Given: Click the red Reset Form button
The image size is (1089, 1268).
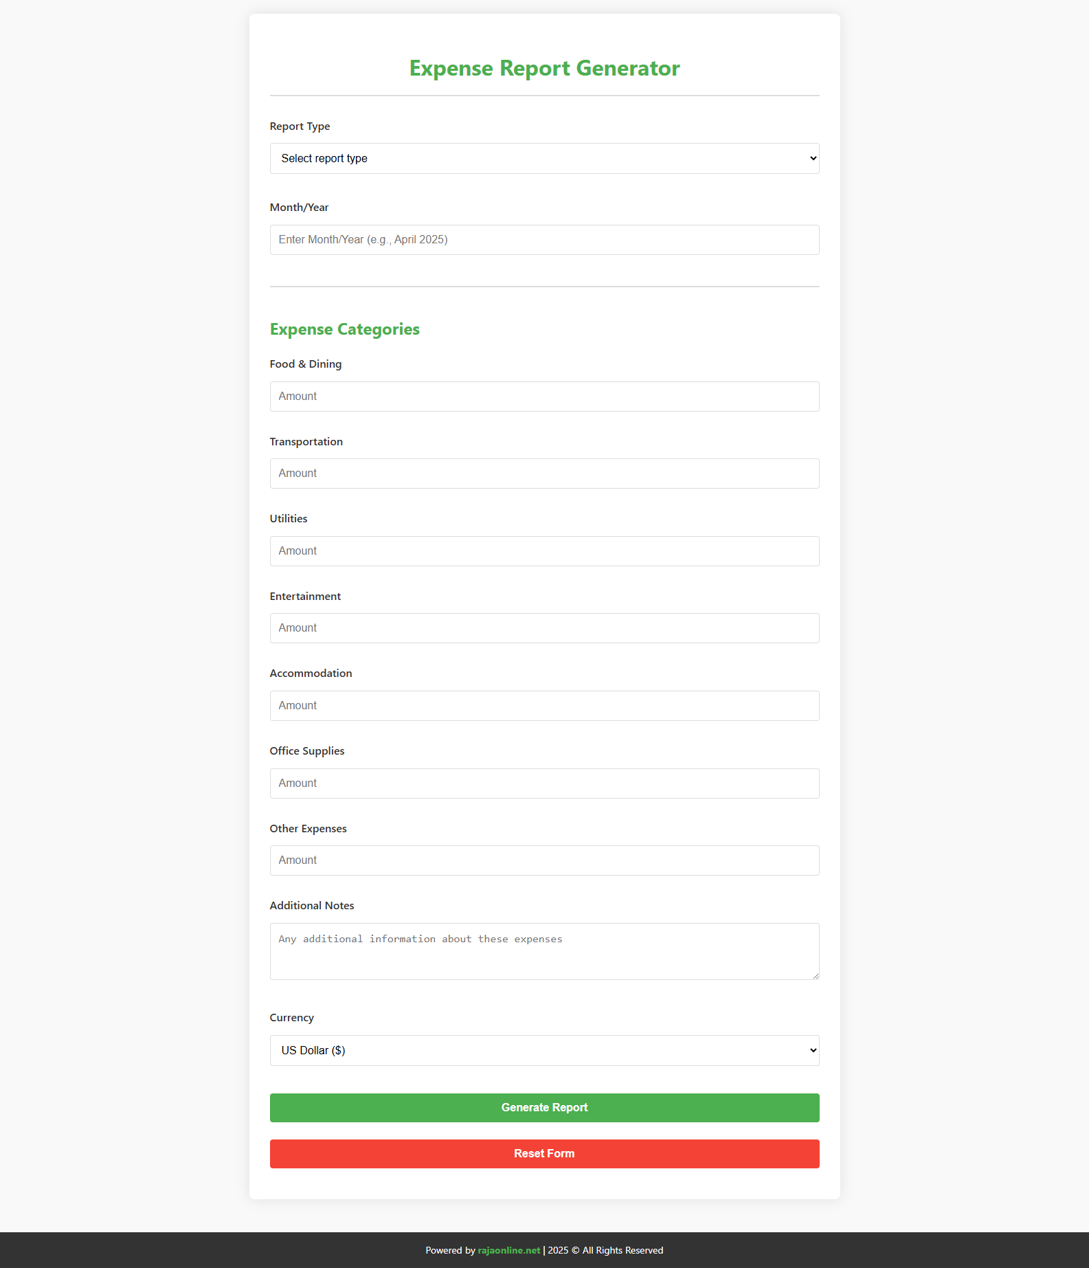Looking at the screenshot, I should (543, 1154).
